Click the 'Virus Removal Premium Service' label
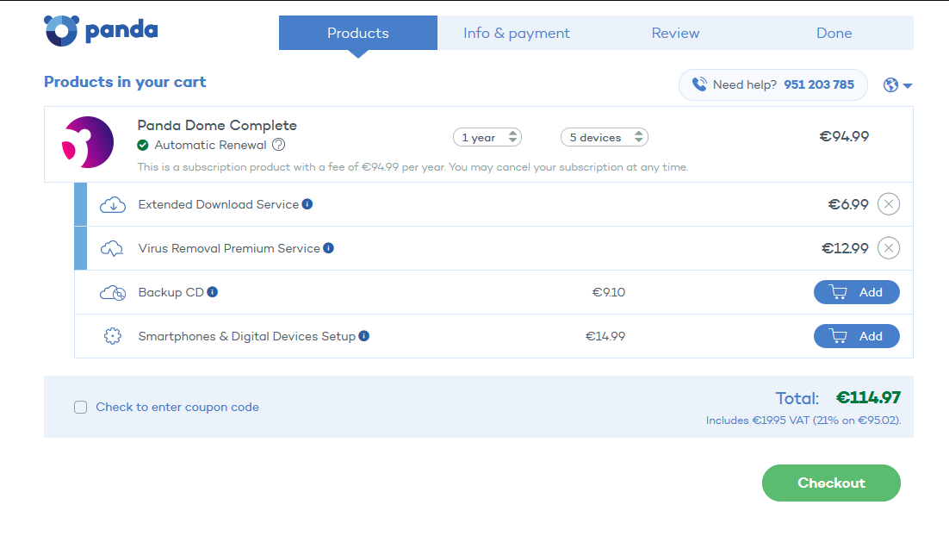 coord(229,248)
